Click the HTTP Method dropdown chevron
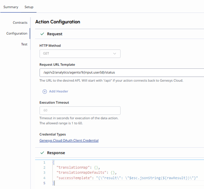This screenshot has height=189, width=204. pyautogui.click(x=115, y=54)
